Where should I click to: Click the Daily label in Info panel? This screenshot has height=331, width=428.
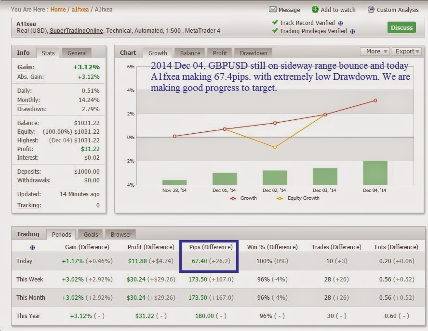24,91
